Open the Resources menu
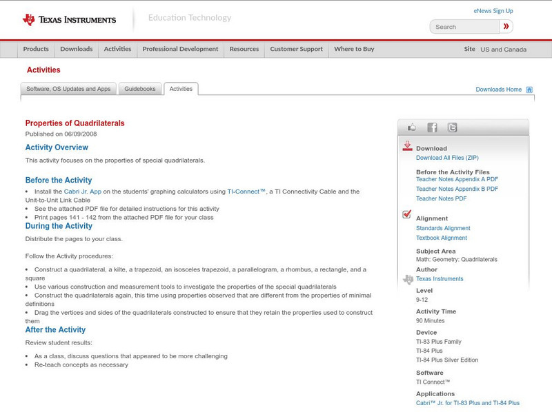This screenshot has width=552, height=412. (244, 49)
